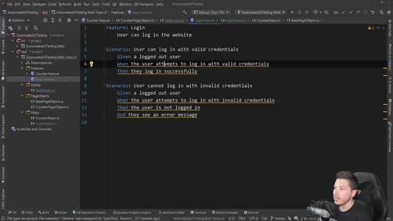This screenshot has width=393, height=221.
Task: Open the Terminal tool window
Action: pos(198,212)
